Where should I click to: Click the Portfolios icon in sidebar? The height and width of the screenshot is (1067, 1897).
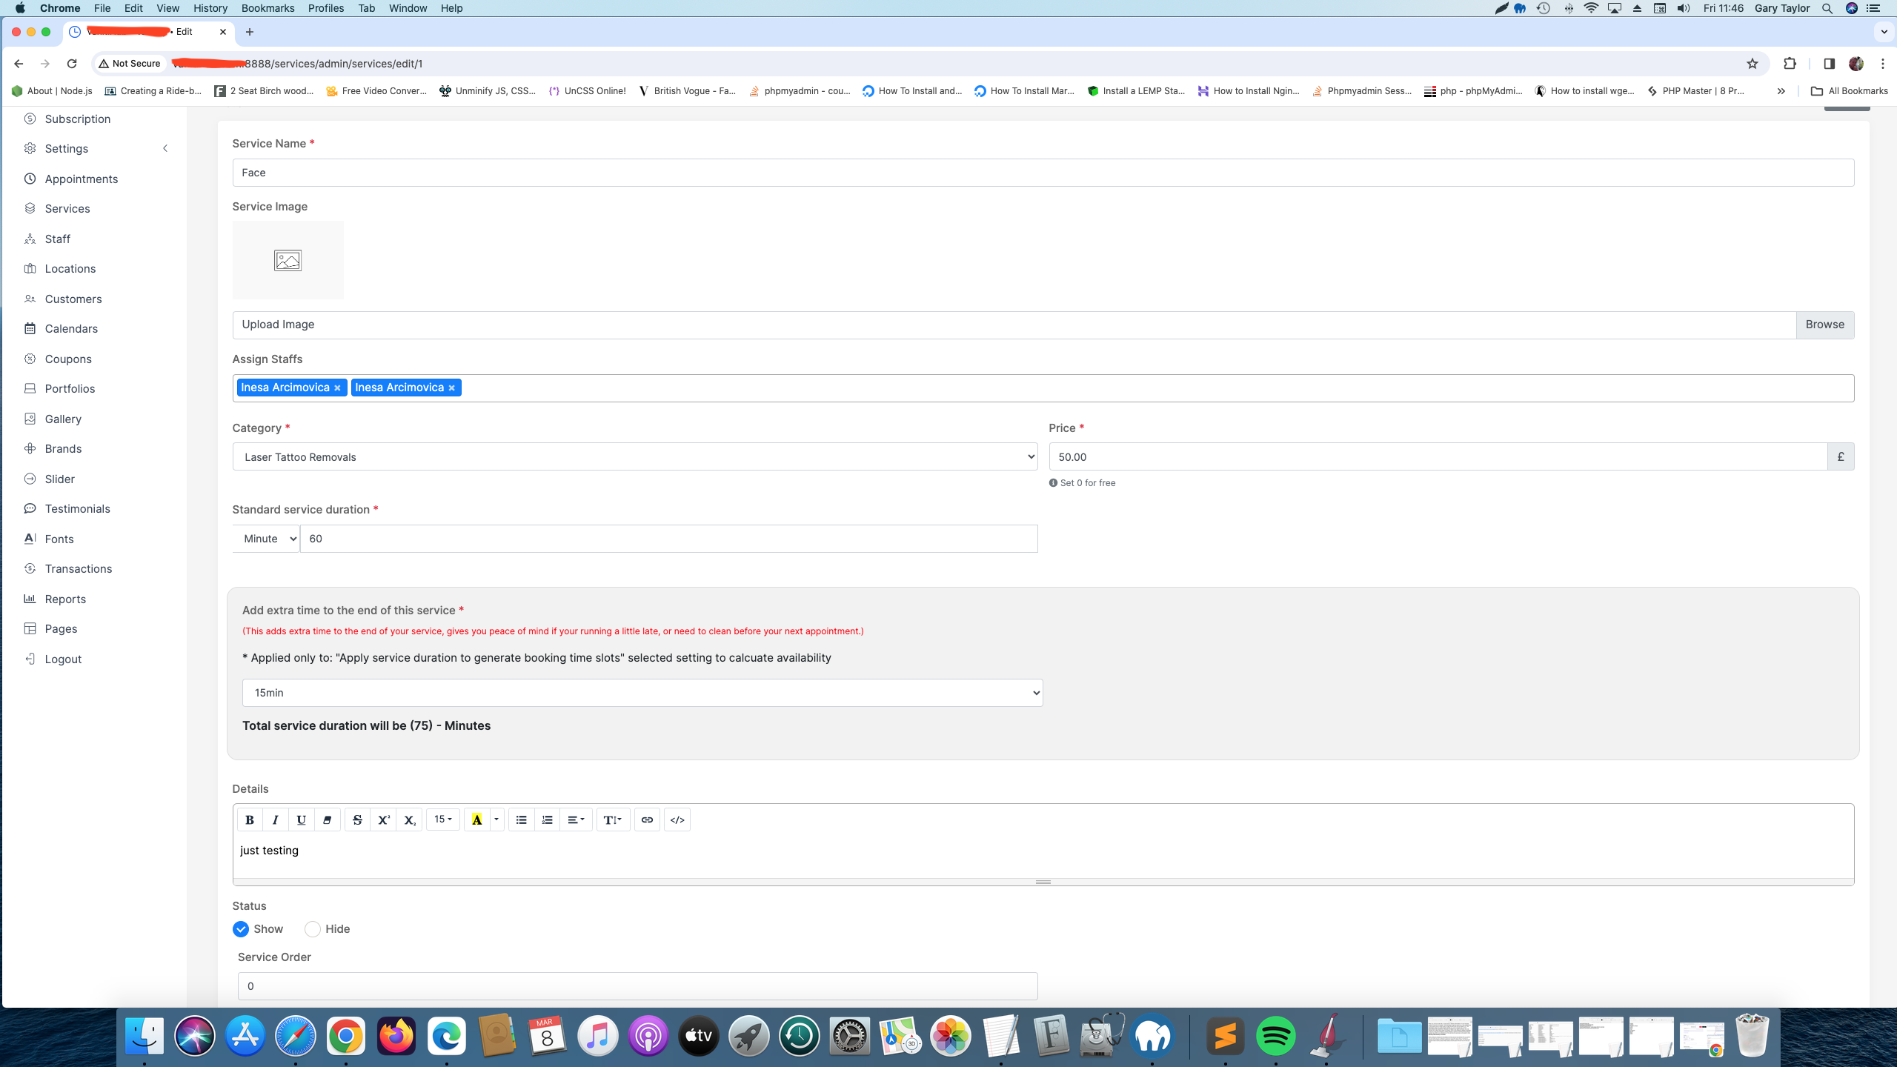pos(30,388)
